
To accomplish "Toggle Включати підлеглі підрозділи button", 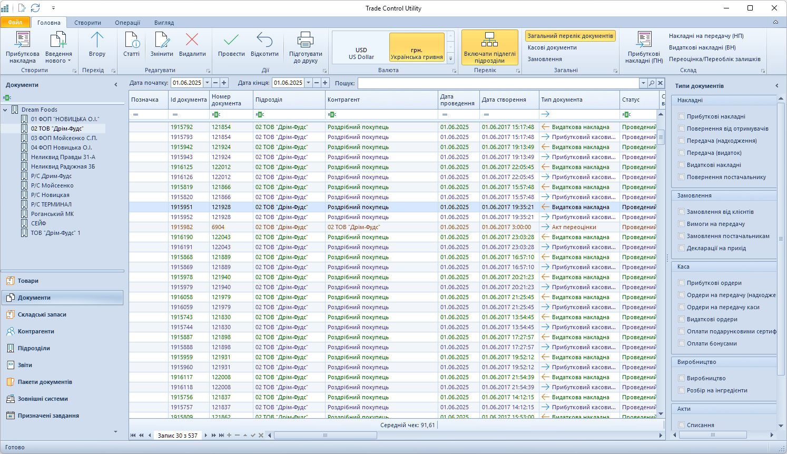I will click(x=489, y=47).
